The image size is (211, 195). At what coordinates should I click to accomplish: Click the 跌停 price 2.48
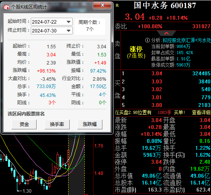205,162
